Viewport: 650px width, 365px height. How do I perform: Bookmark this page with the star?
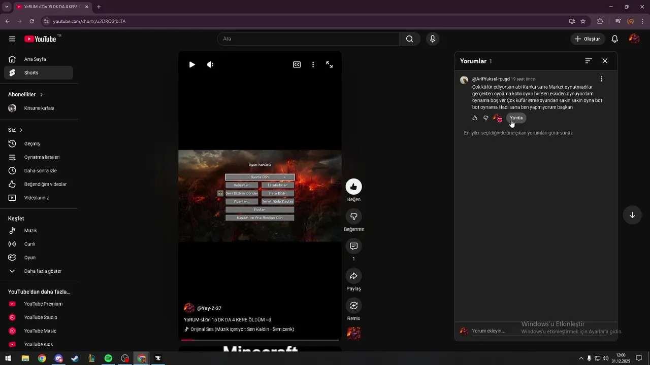click(583, 21)
